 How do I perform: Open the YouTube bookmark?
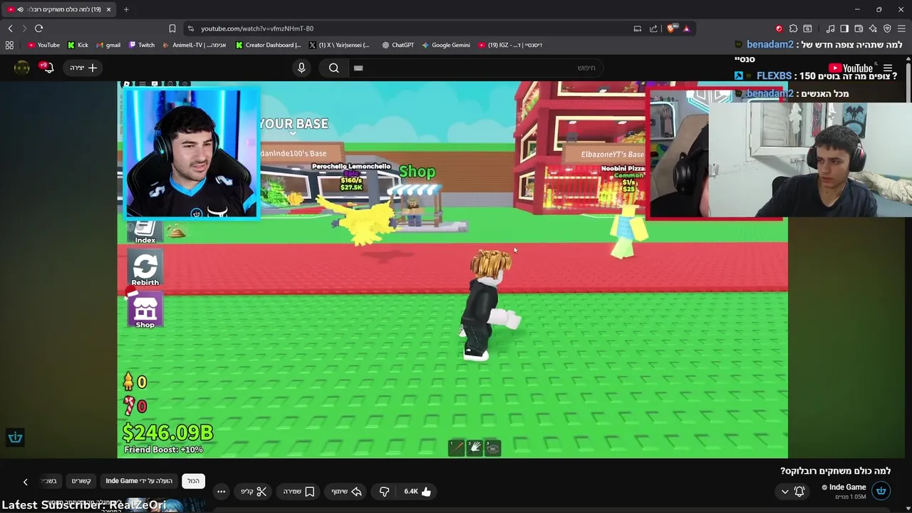point(43,45)
